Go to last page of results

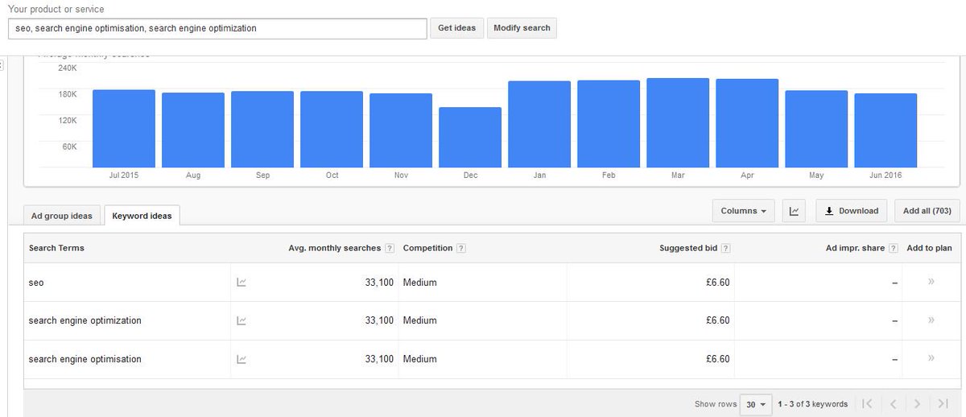coord(942,404)
